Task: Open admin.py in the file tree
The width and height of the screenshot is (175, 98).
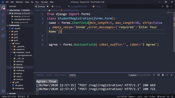Action: 20,61
